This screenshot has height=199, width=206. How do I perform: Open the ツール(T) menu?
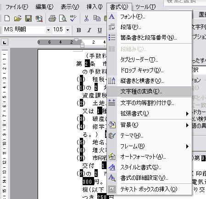tap(145, 7)
